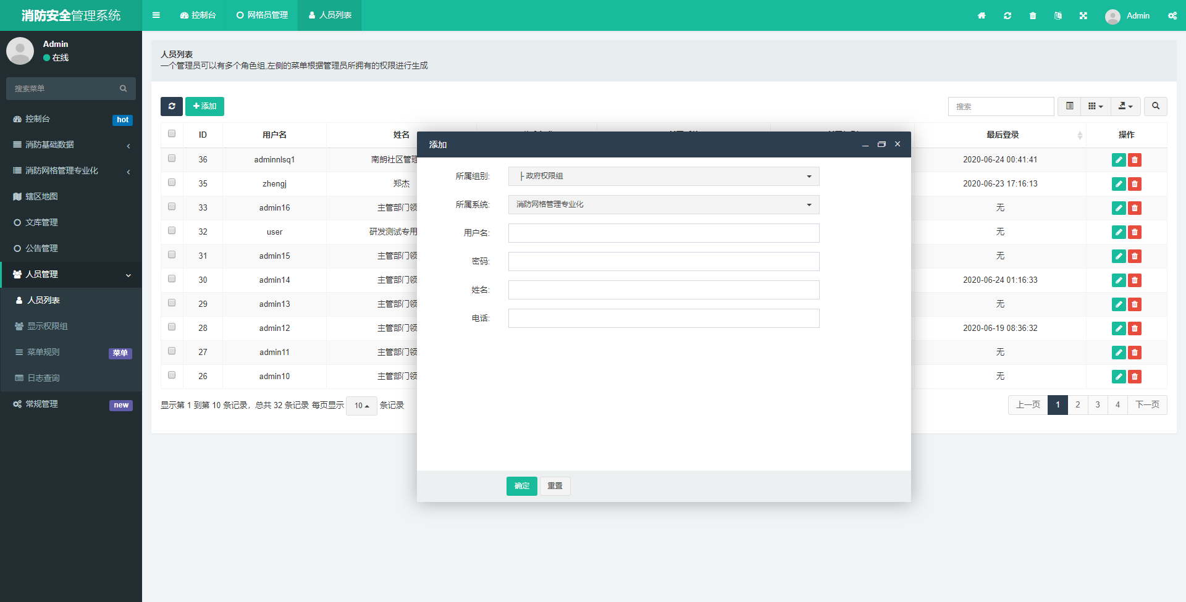The image size is (1186, 602).
Task: Go to page 2
Action: pos(1078,405)
